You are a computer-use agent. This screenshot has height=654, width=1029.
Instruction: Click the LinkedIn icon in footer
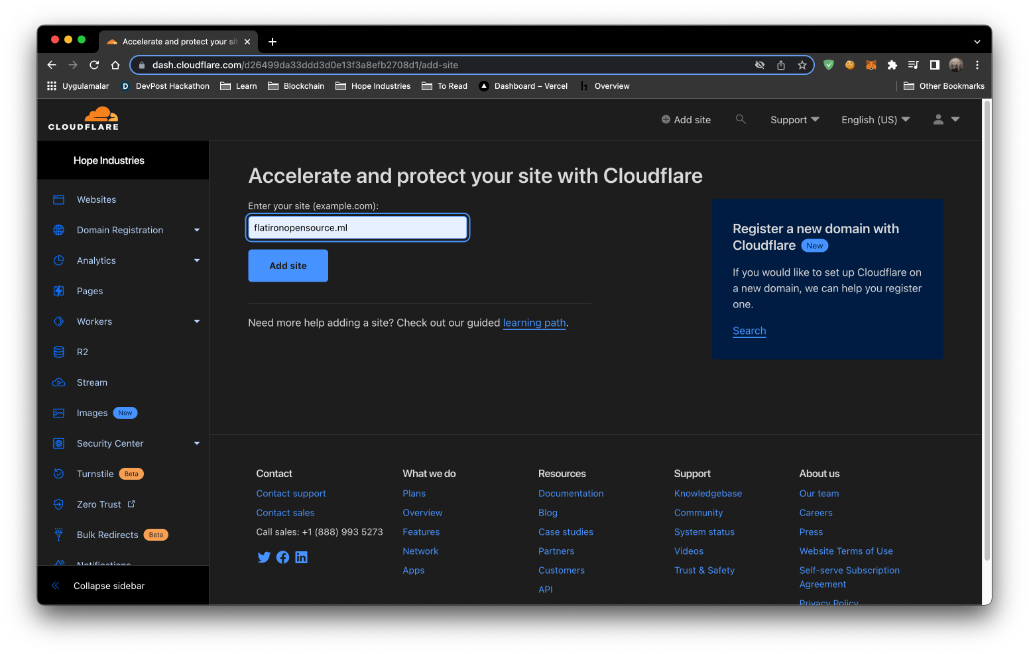coord(302,557)
